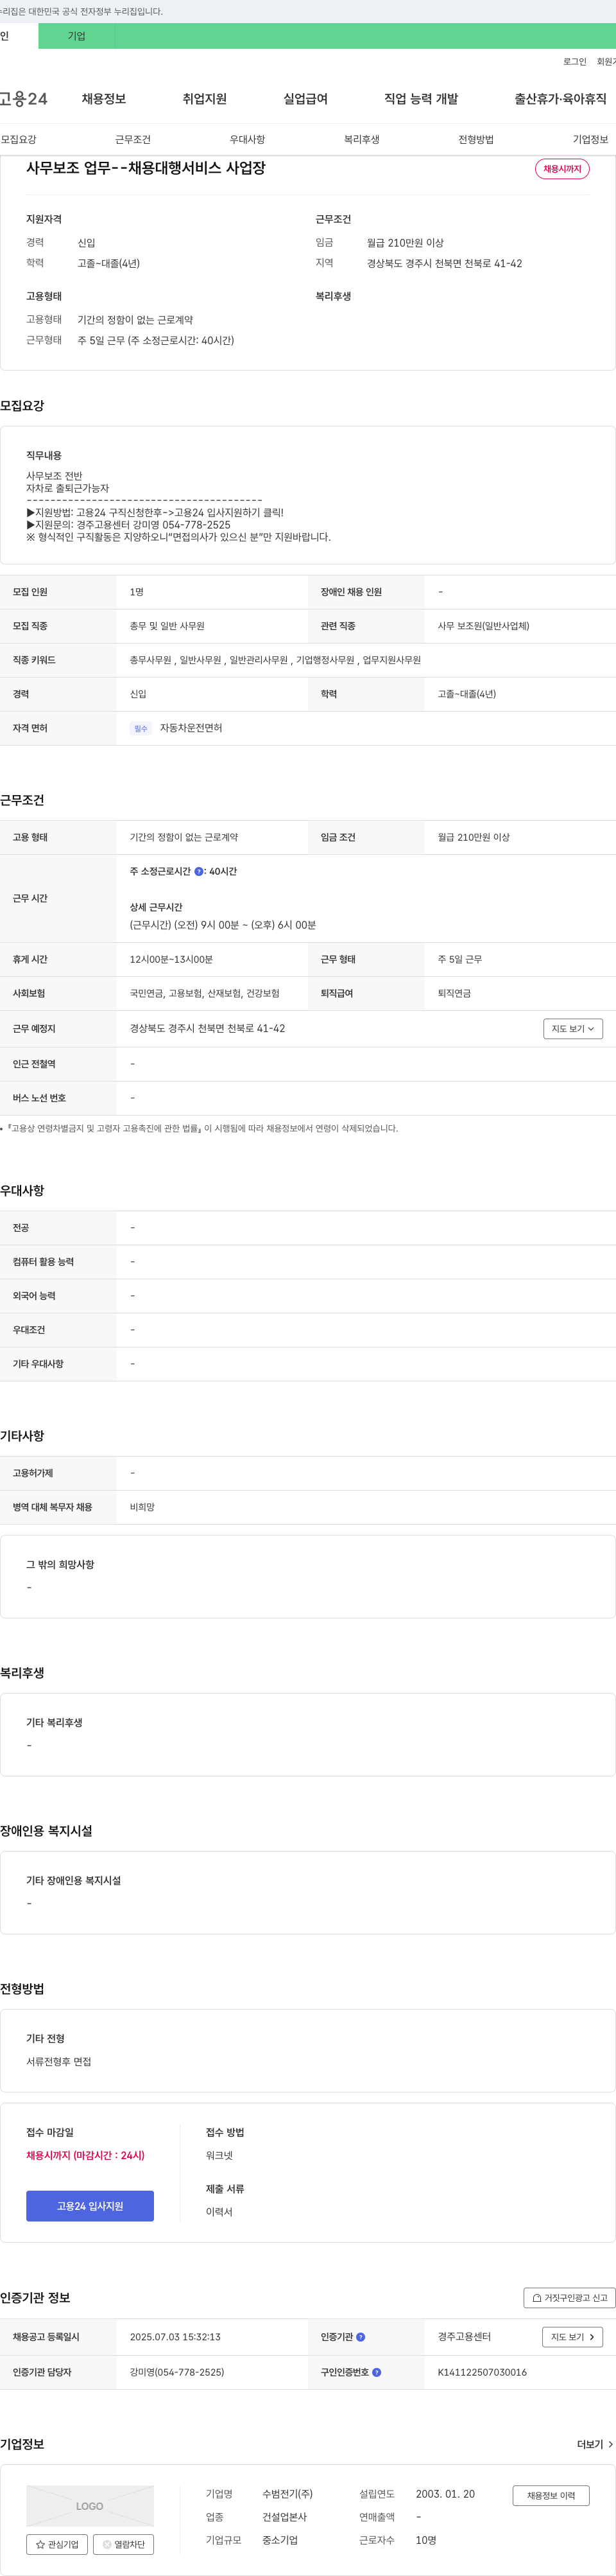Click the registration date 2025.07.03 15:32:13

click(175, 2337)
